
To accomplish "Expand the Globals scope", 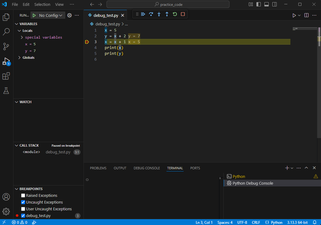I will point(19,58).
